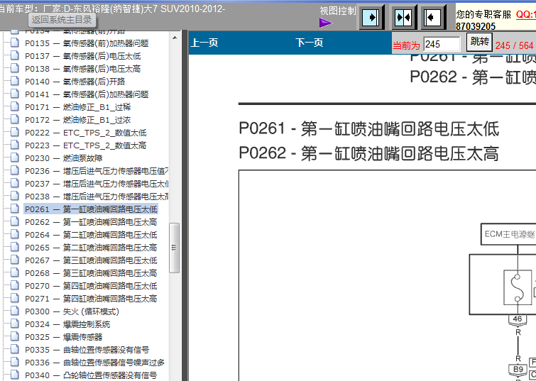
Task: Click the page icon beside P0137
Action: click(x=15, y=55)
